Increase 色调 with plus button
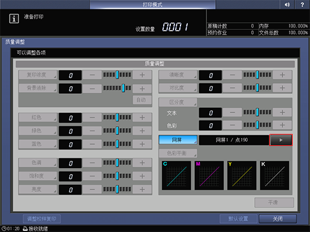Image resolution: width=310 pixels, height=232 pixels. coord(142,163)
